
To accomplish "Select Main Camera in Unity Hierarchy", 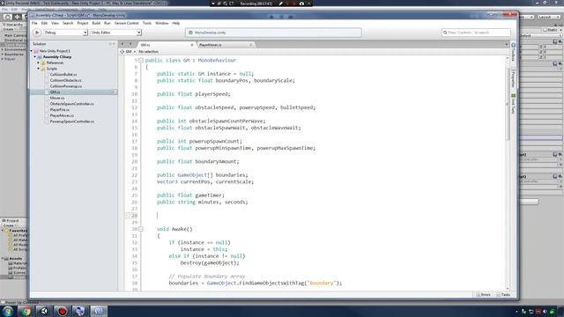I will pos(15,35).
